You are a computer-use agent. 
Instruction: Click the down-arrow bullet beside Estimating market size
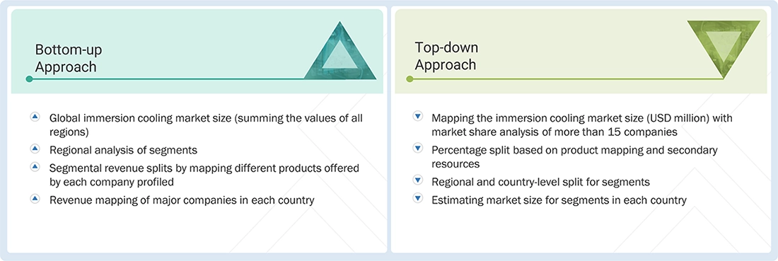click(x=417, y=199)
